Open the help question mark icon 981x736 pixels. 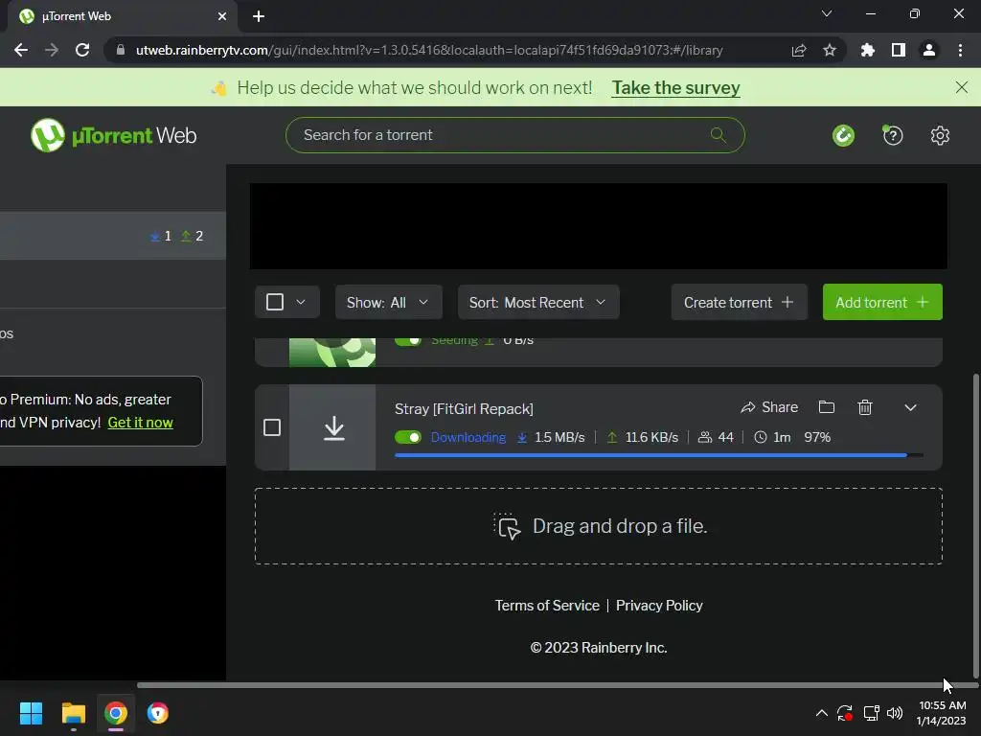892,135
